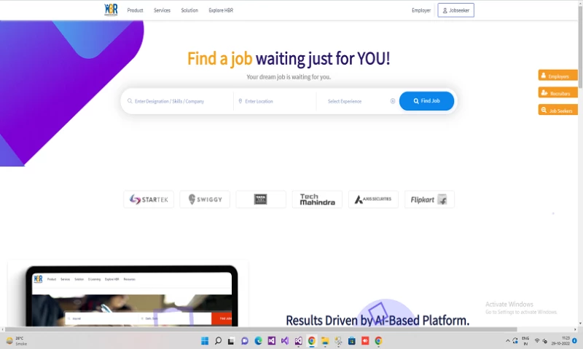Screen dimensions: 583x349
Task: Open the orange Recruiters side tab
Action: tap(557, 92)
